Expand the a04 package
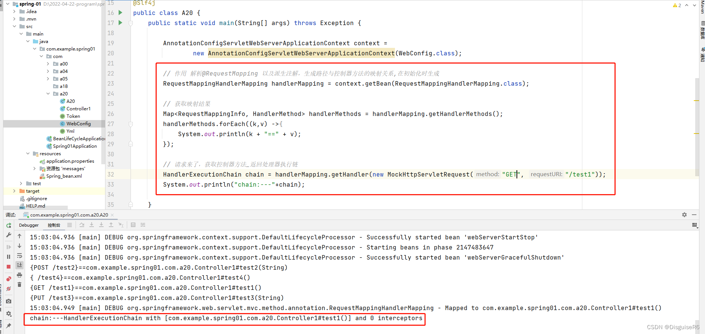The width and height of the screenshot is (705, 334). pos(48,71)
